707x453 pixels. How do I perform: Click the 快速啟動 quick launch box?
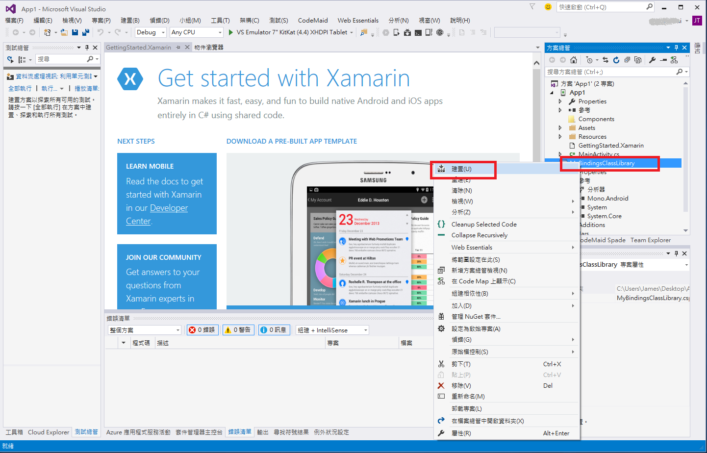click(x=606, y=7)
